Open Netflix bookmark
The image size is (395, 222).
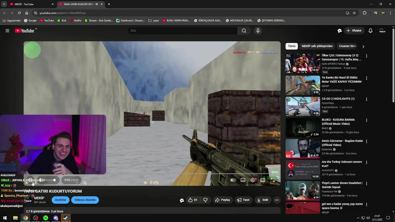(x=75, y=21)
